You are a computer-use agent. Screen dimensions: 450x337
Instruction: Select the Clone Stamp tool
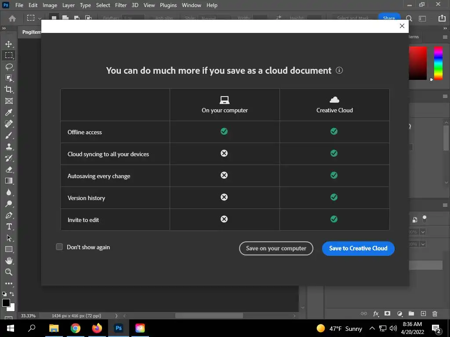9,147
